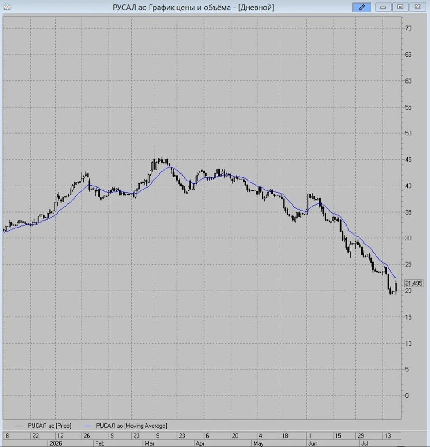The image size is (430, 447).
Task: Click the chart window icon in title bar
Action: pyautogui.click(x=7, y=7)
